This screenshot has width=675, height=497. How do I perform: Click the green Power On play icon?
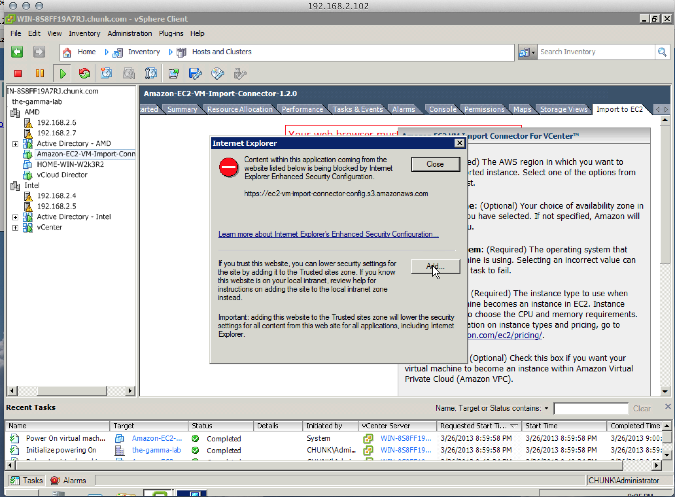click(x=63, y=74)
